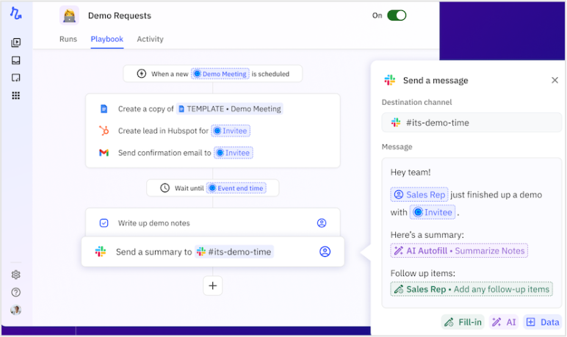
Task: Open the library icon in left sidebar
Action: pyautogui.click(x=15, y=43)
